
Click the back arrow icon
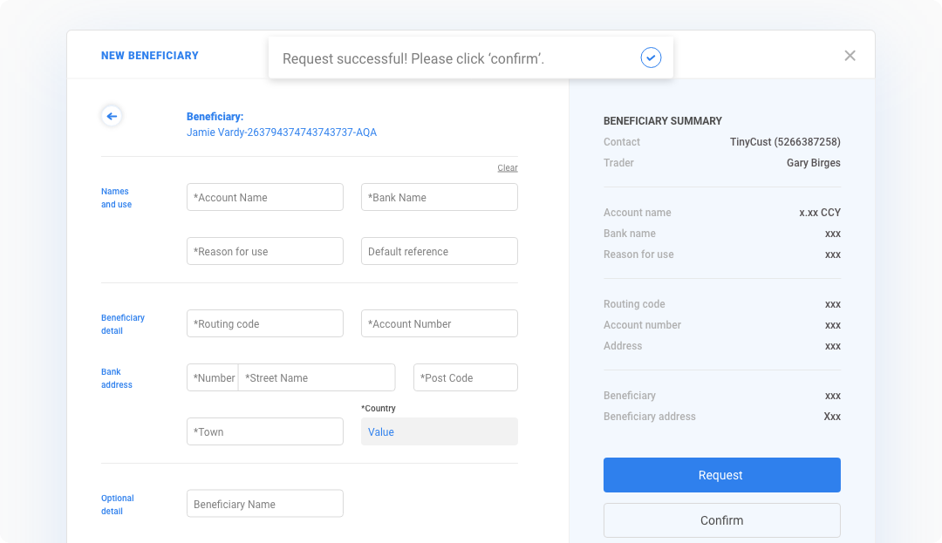point(112,116)
